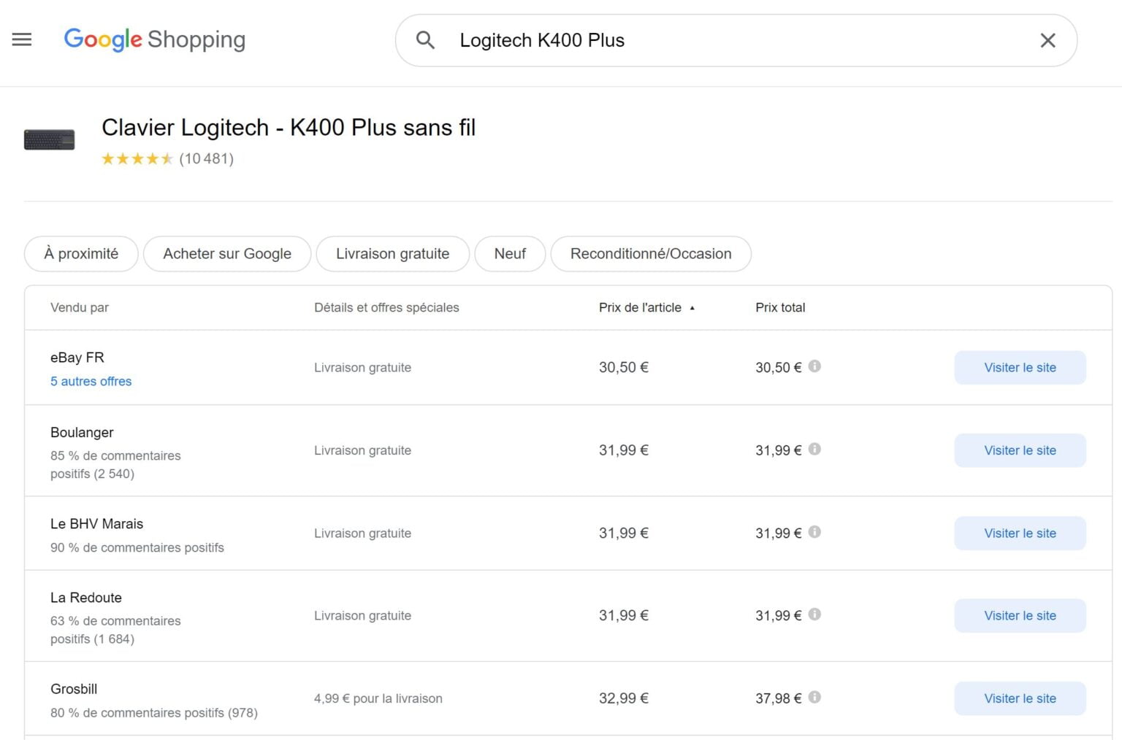Select the Reconditionné/Occasion filter chip

(651, 254)
